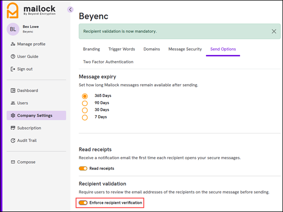Click the Message expiry heading
Viewport: 283px width, 212px height.
tap(97, 76)
